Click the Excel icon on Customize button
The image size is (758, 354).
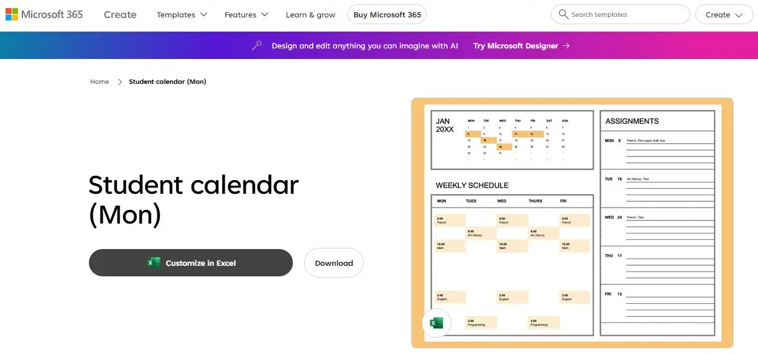(x=154, y=263)
